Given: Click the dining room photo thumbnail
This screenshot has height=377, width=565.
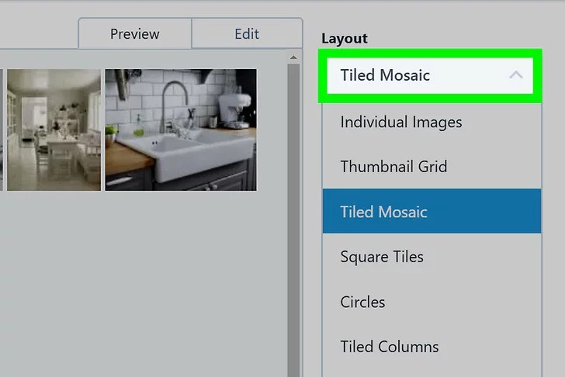Looking at the screenshot, I should (x=54, y=130).
